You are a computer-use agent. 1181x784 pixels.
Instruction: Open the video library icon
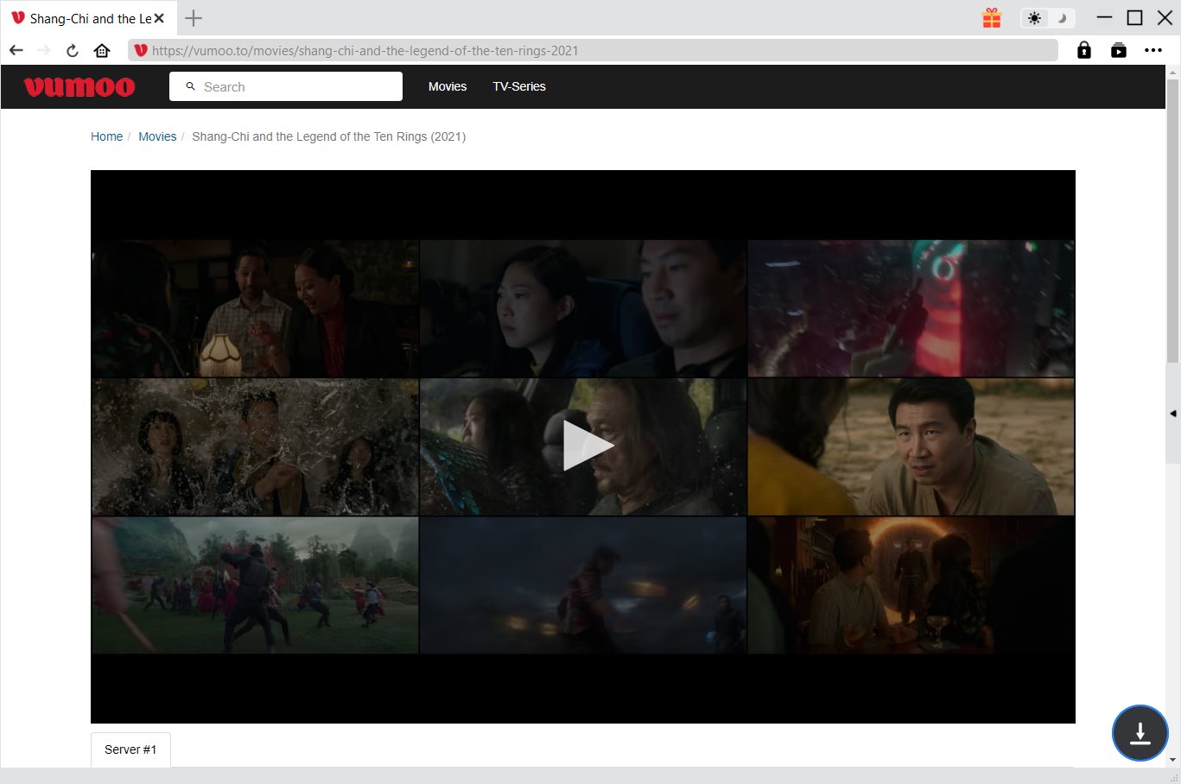(x=1118, y=51)
